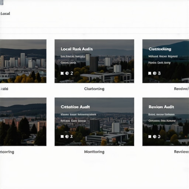189x189 pixels.
Task: Click the square icon in the Review Audit card
Action: point(150,137)
